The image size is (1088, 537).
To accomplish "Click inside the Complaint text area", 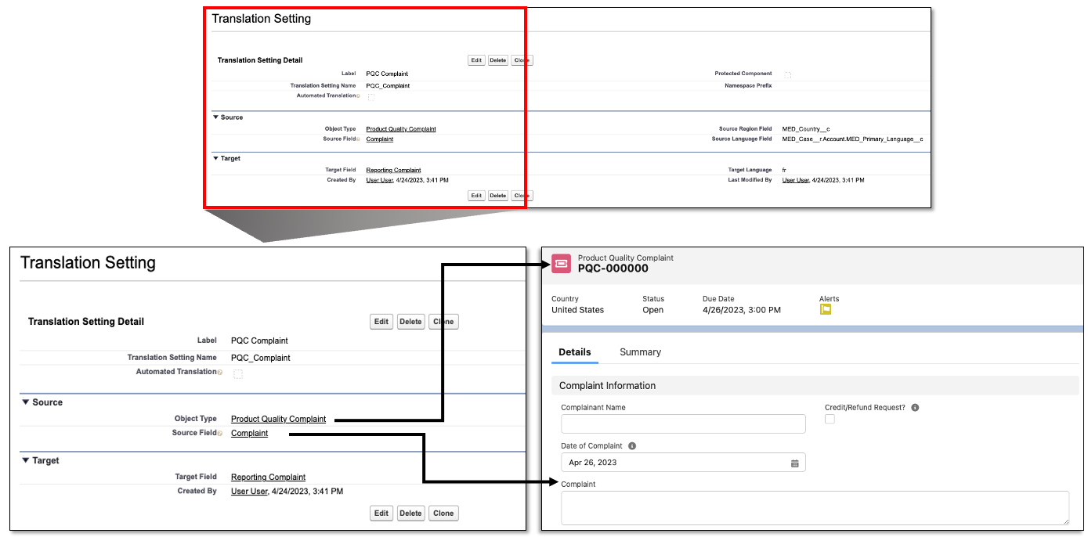I will pos(815,507).
